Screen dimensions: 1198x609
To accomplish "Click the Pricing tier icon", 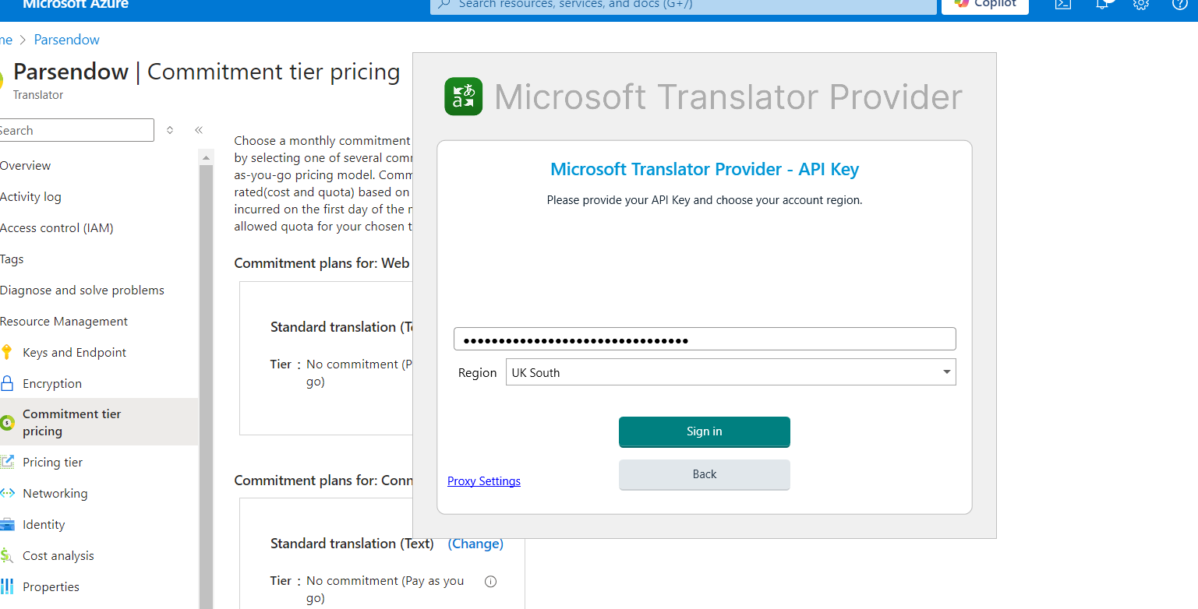I will pos(7,462).
